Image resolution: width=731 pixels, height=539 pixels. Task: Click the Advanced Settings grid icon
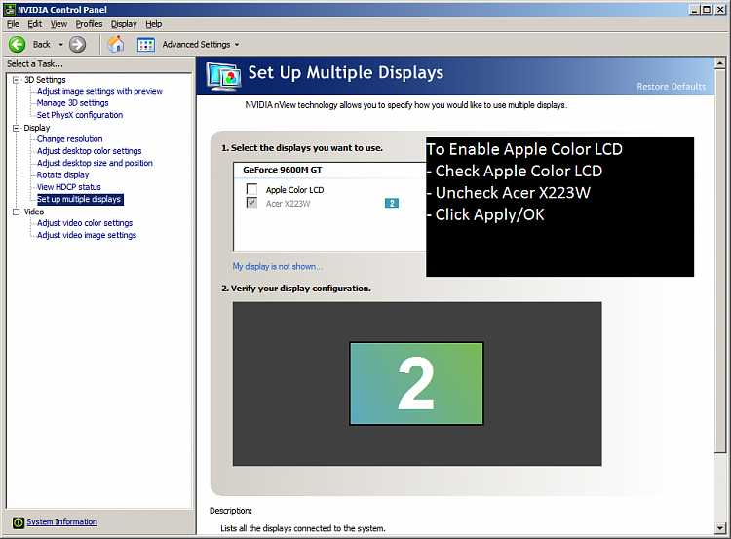pos(146,44)
